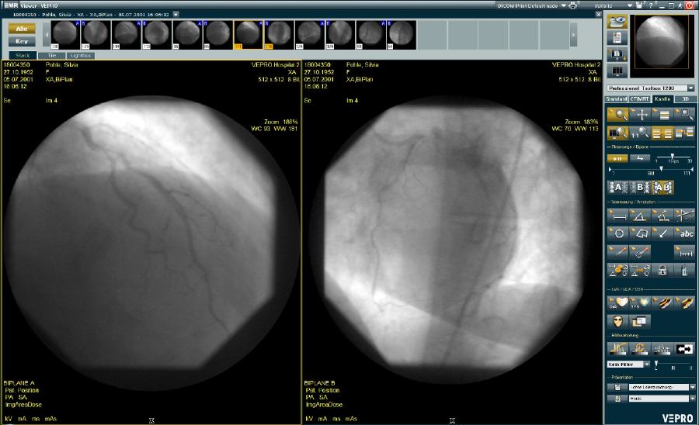Click the fit-to-screen zoom icon
Screen dimensions: 699x425
click(618, 133)
